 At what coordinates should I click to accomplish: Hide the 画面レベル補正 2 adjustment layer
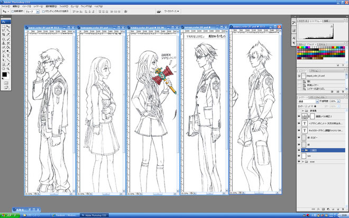tap(299, 116)
